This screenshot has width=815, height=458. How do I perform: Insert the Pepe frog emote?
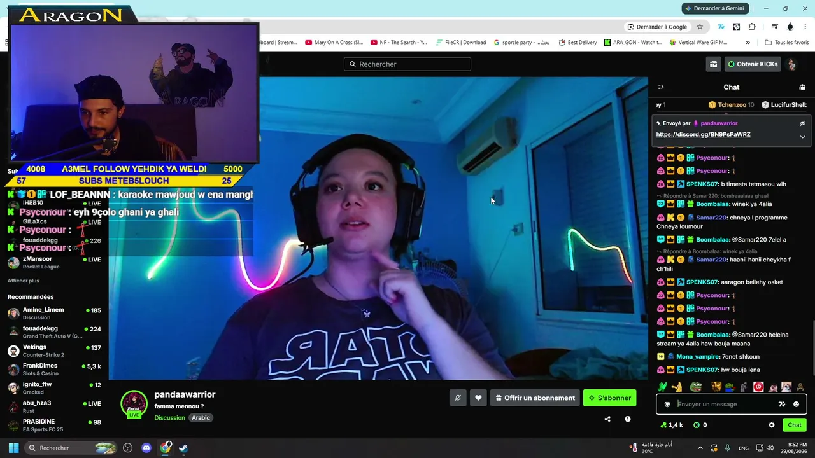(695, 387)
